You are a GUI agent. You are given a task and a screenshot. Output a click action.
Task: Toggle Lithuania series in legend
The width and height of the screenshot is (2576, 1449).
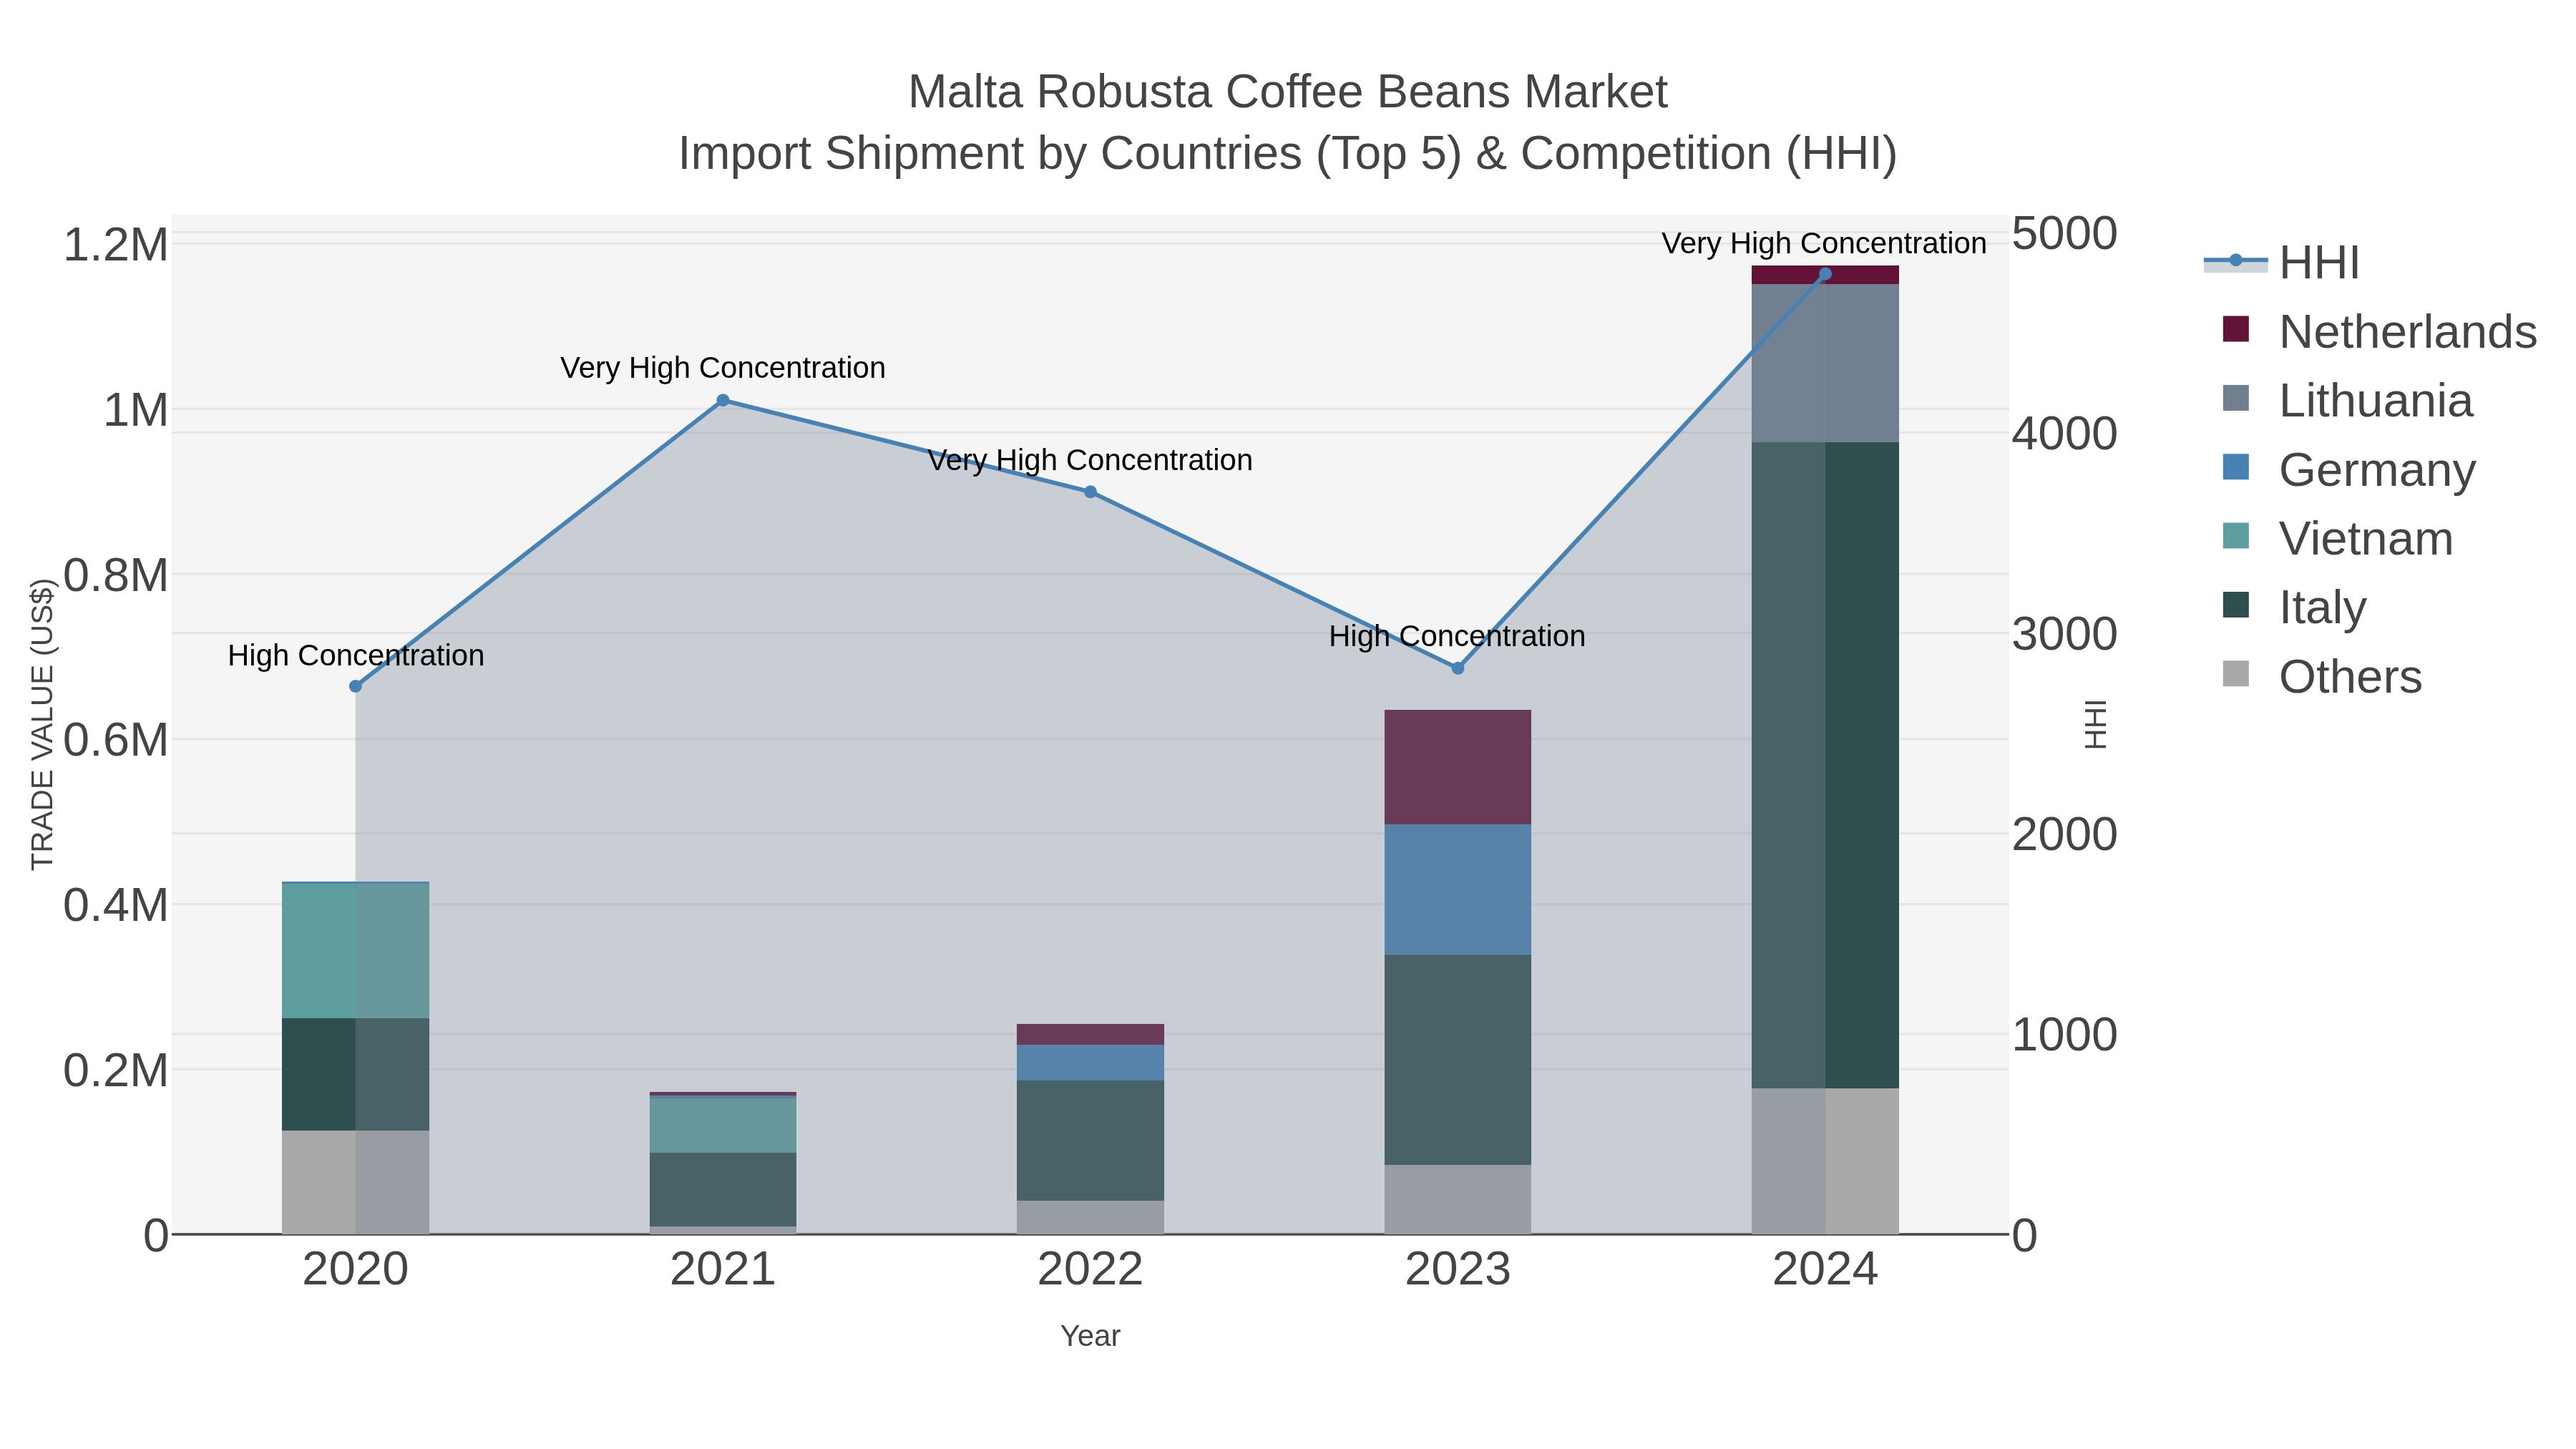pos(2347,400)
